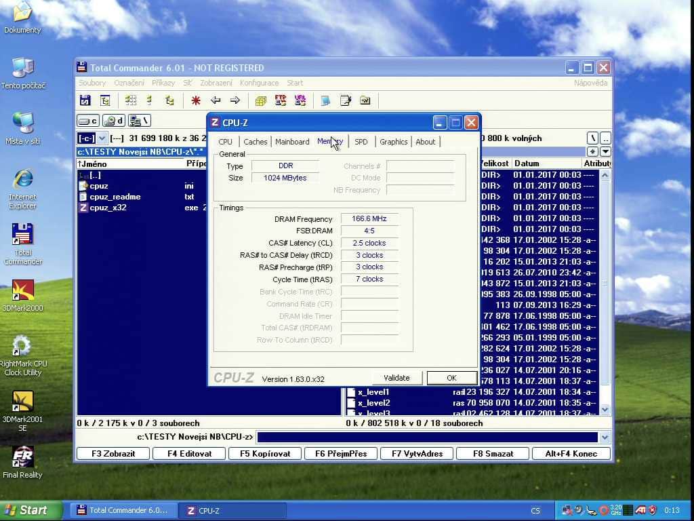Viewport: 694px width, 521px height.
Task: Open right panel favorites asterisk button
Action: [592, 151]
